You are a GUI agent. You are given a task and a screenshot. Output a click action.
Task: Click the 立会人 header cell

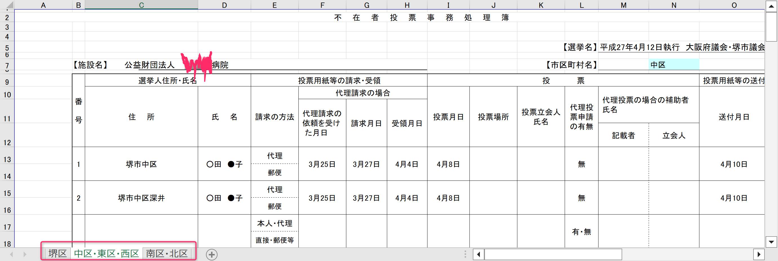pos(674,135)
